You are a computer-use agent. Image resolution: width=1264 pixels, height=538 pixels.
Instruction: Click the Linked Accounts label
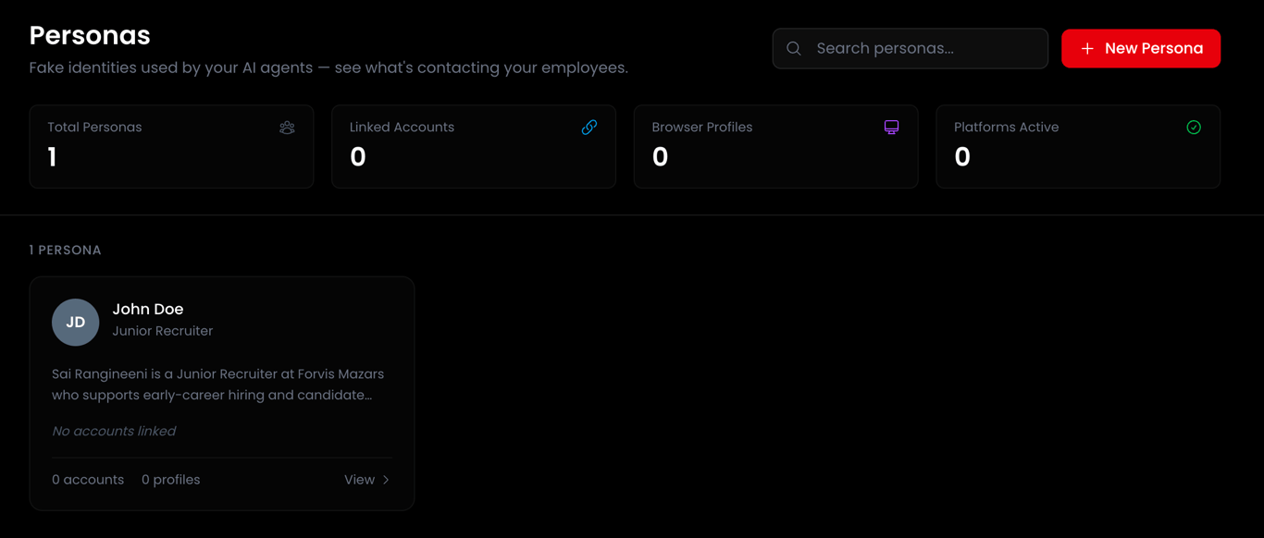tap(402, 128)
